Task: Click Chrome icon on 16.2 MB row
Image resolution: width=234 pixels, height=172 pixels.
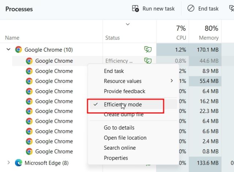Action: (x=29, y=101)
